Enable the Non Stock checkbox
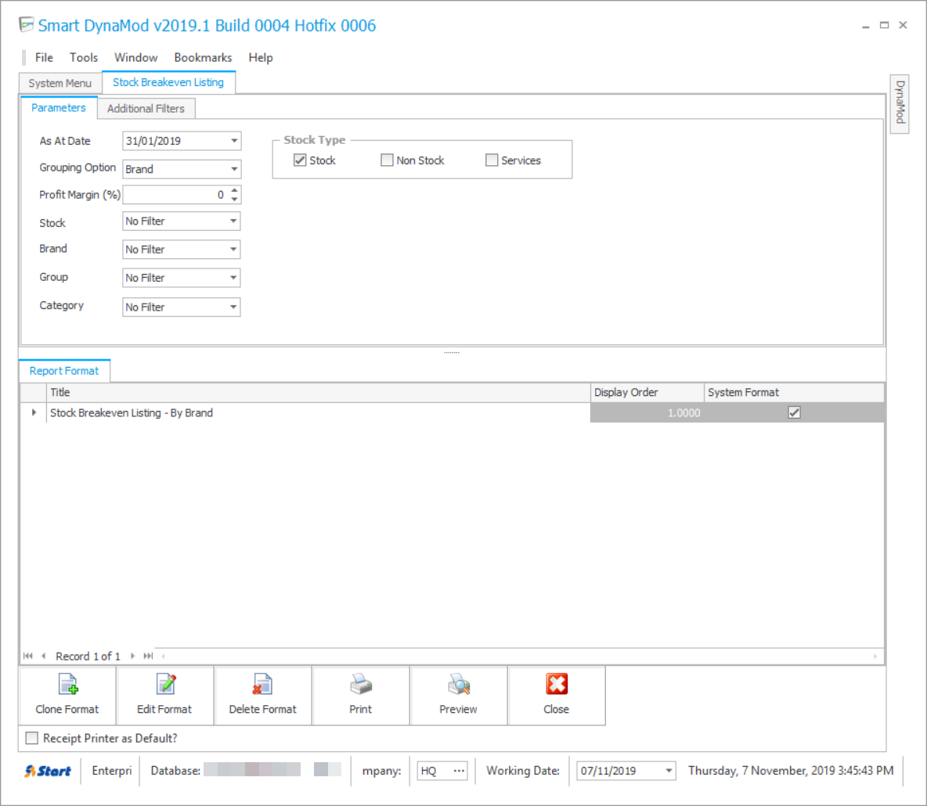 pyautogui.click(x=387, y=160)
